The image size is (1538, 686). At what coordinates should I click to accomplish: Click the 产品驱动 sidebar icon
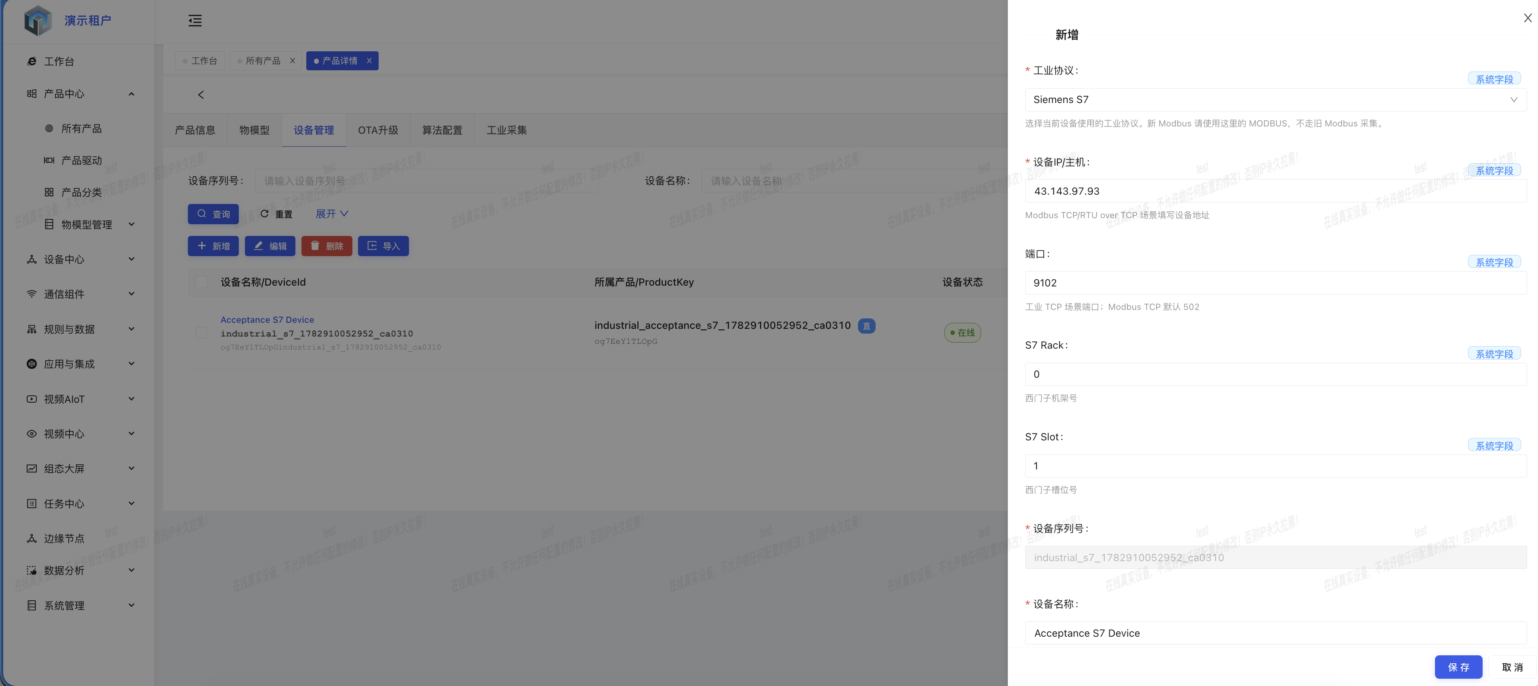[x=49, y=161]
